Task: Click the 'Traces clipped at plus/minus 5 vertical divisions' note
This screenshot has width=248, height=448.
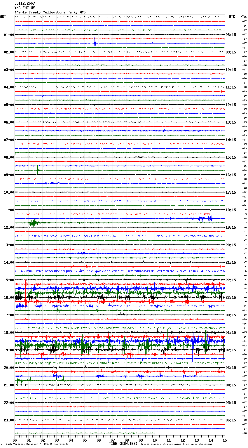Action: tap(176, 444)
